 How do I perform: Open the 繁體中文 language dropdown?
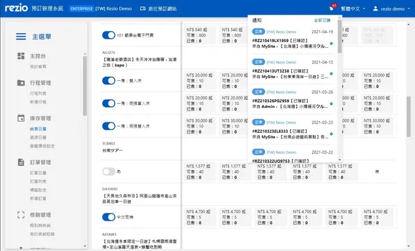353,9
